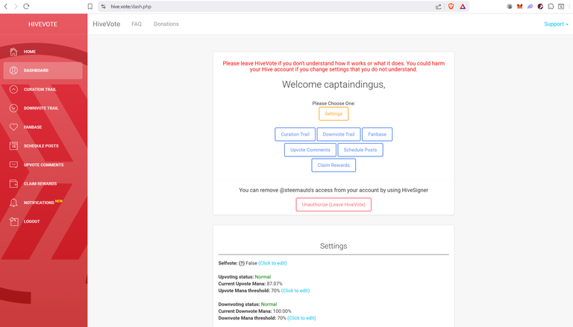Viewport: 573px width, 327px height.
Task: Go to Downvote Trail in sidebar
Action: pyautogui.click(x=43, y=108)
